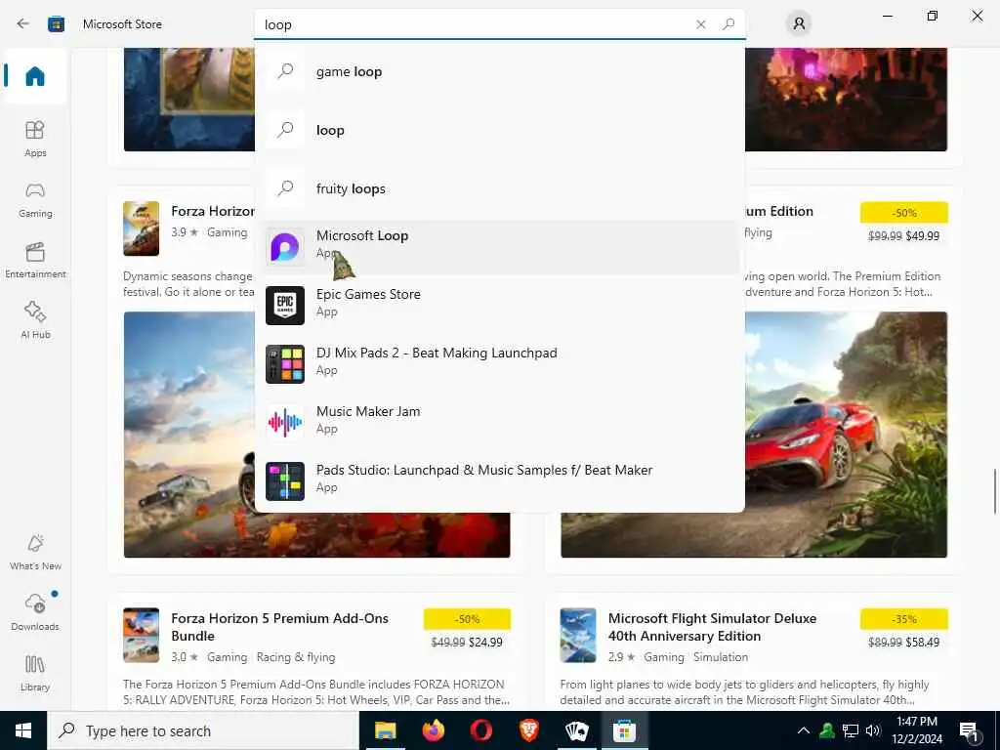Open Solitaire from taskbar

(576, 730)
